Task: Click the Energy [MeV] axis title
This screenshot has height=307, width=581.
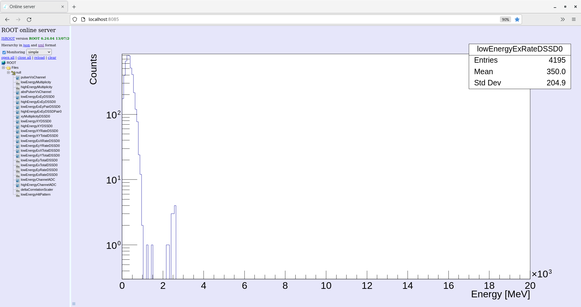Action: pos(501,294)
